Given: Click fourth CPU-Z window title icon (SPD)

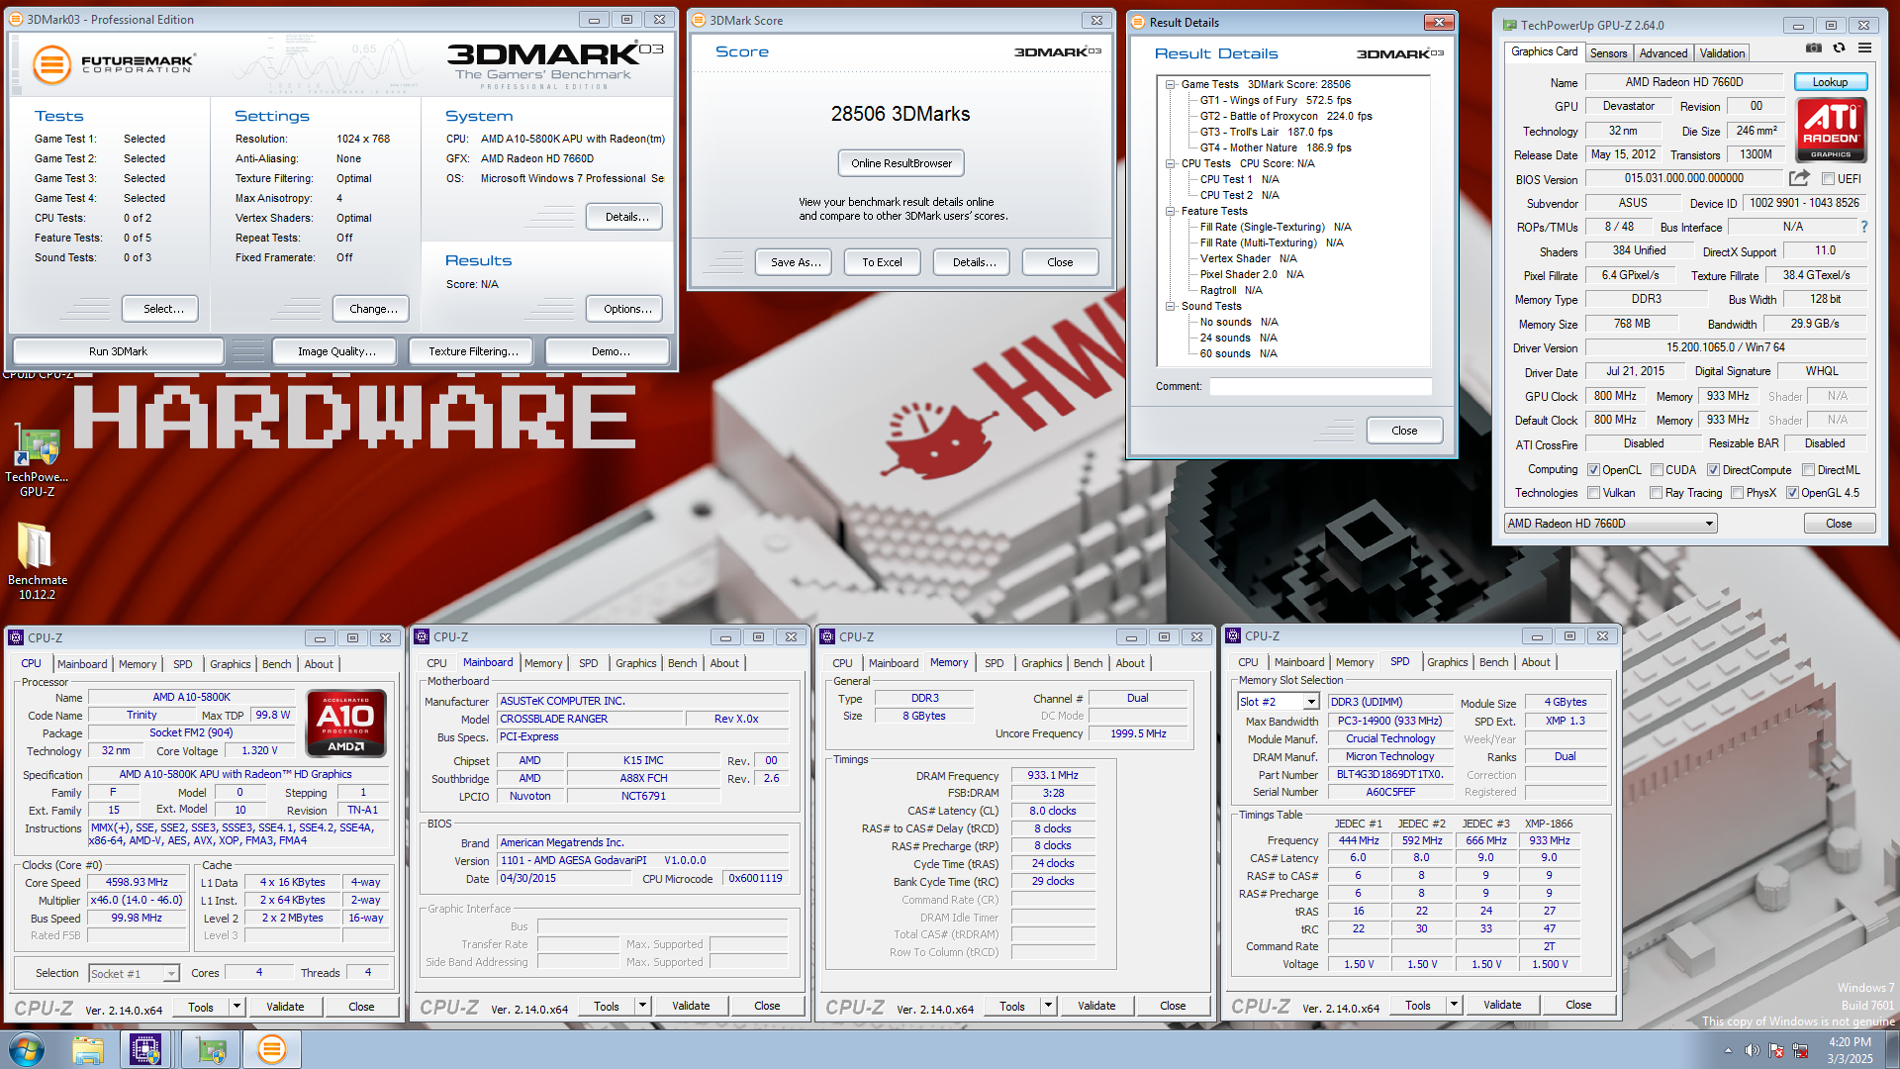Looking at the screenshot, I should tap(1234, 635).
